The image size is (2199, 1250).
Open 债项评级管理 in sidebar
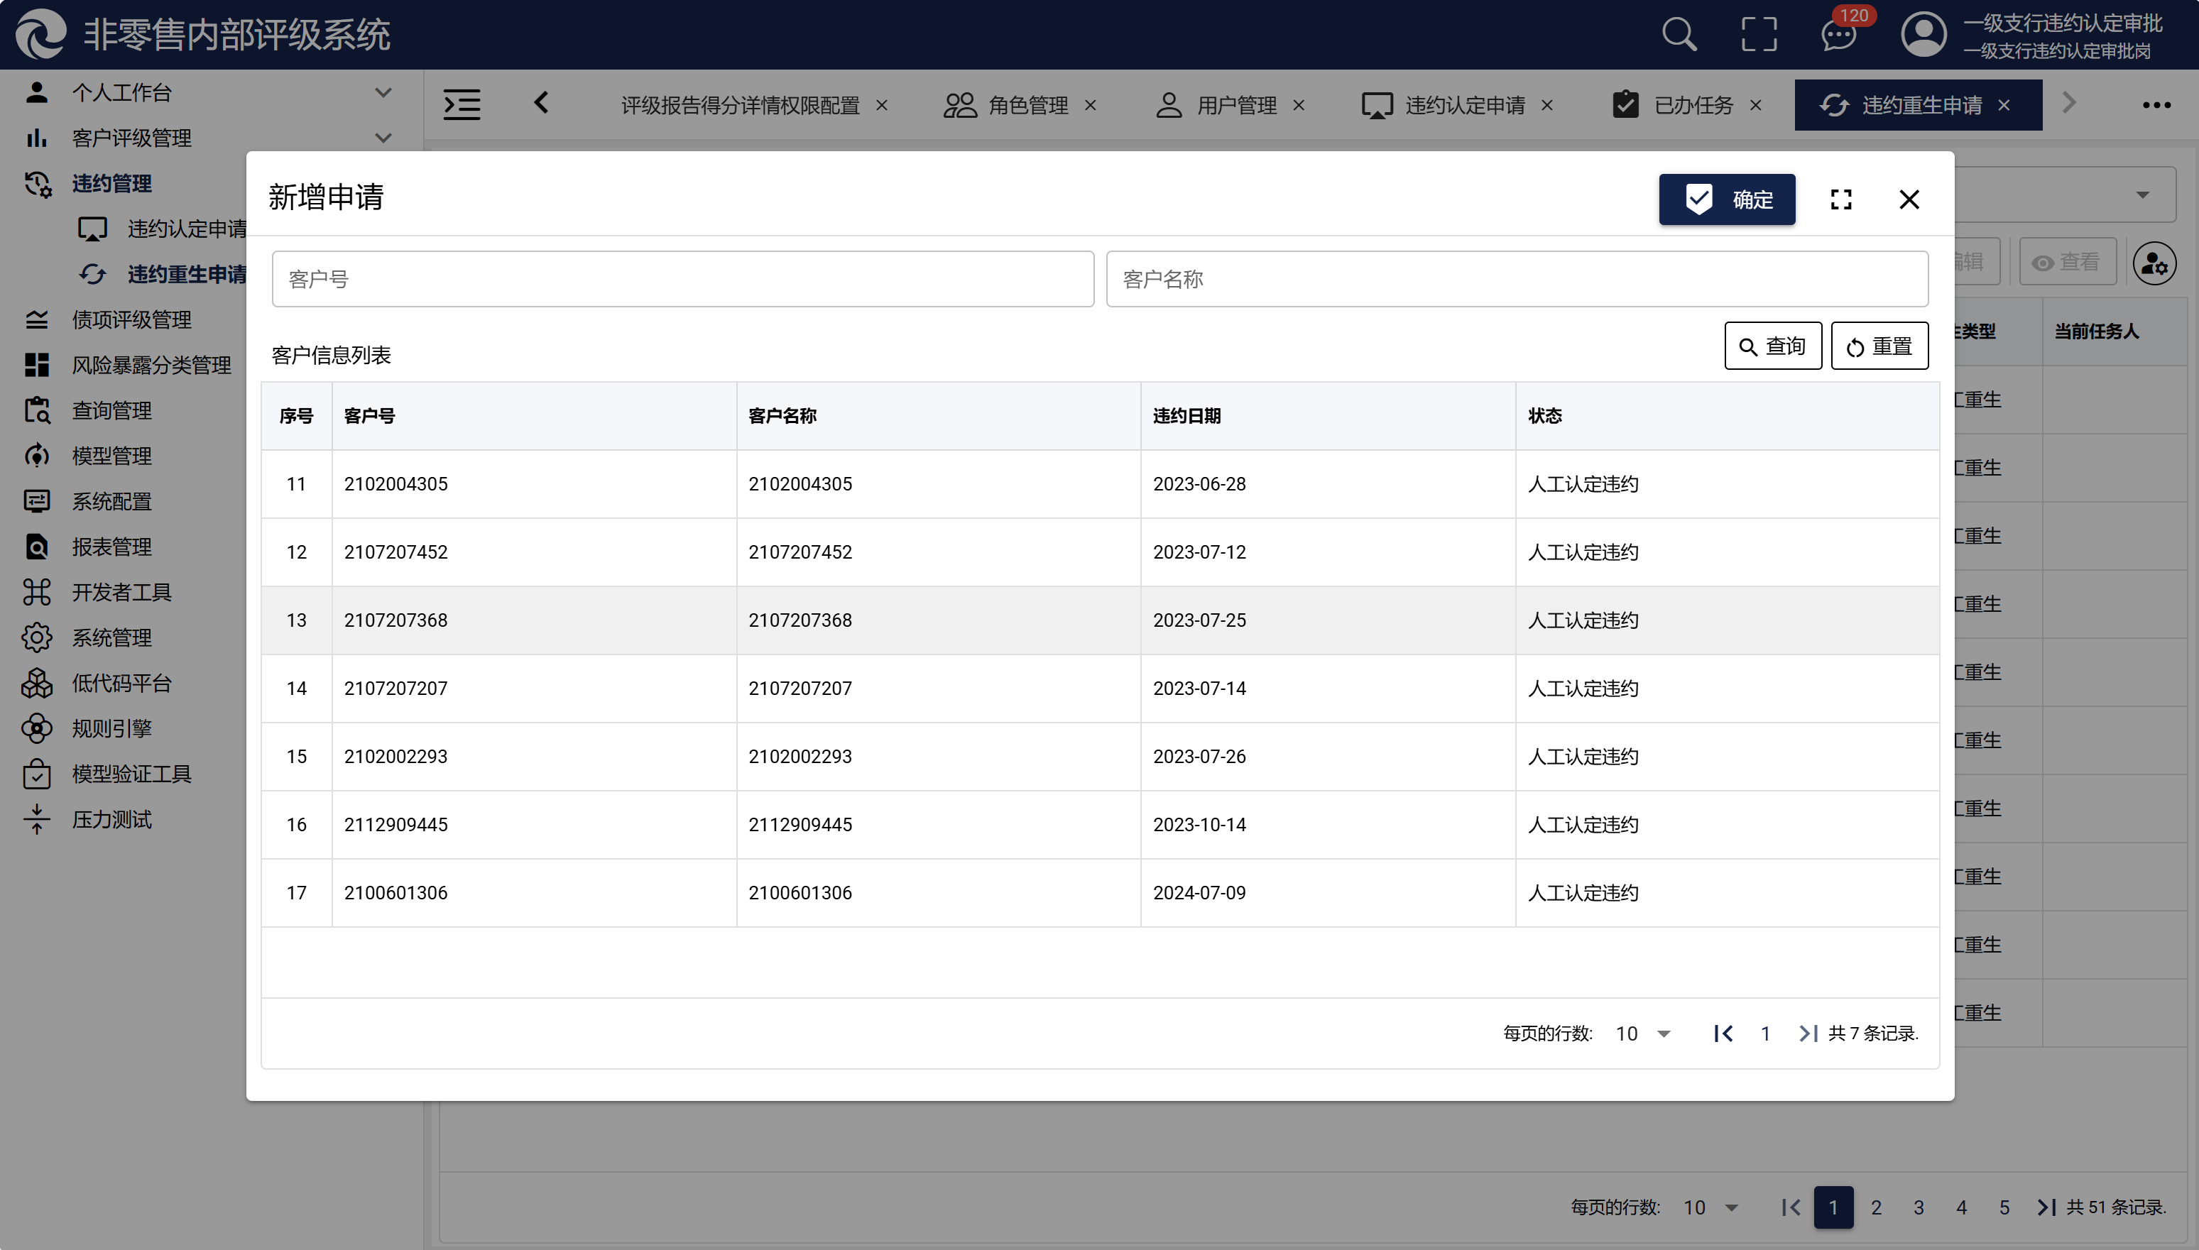(131, 320)
